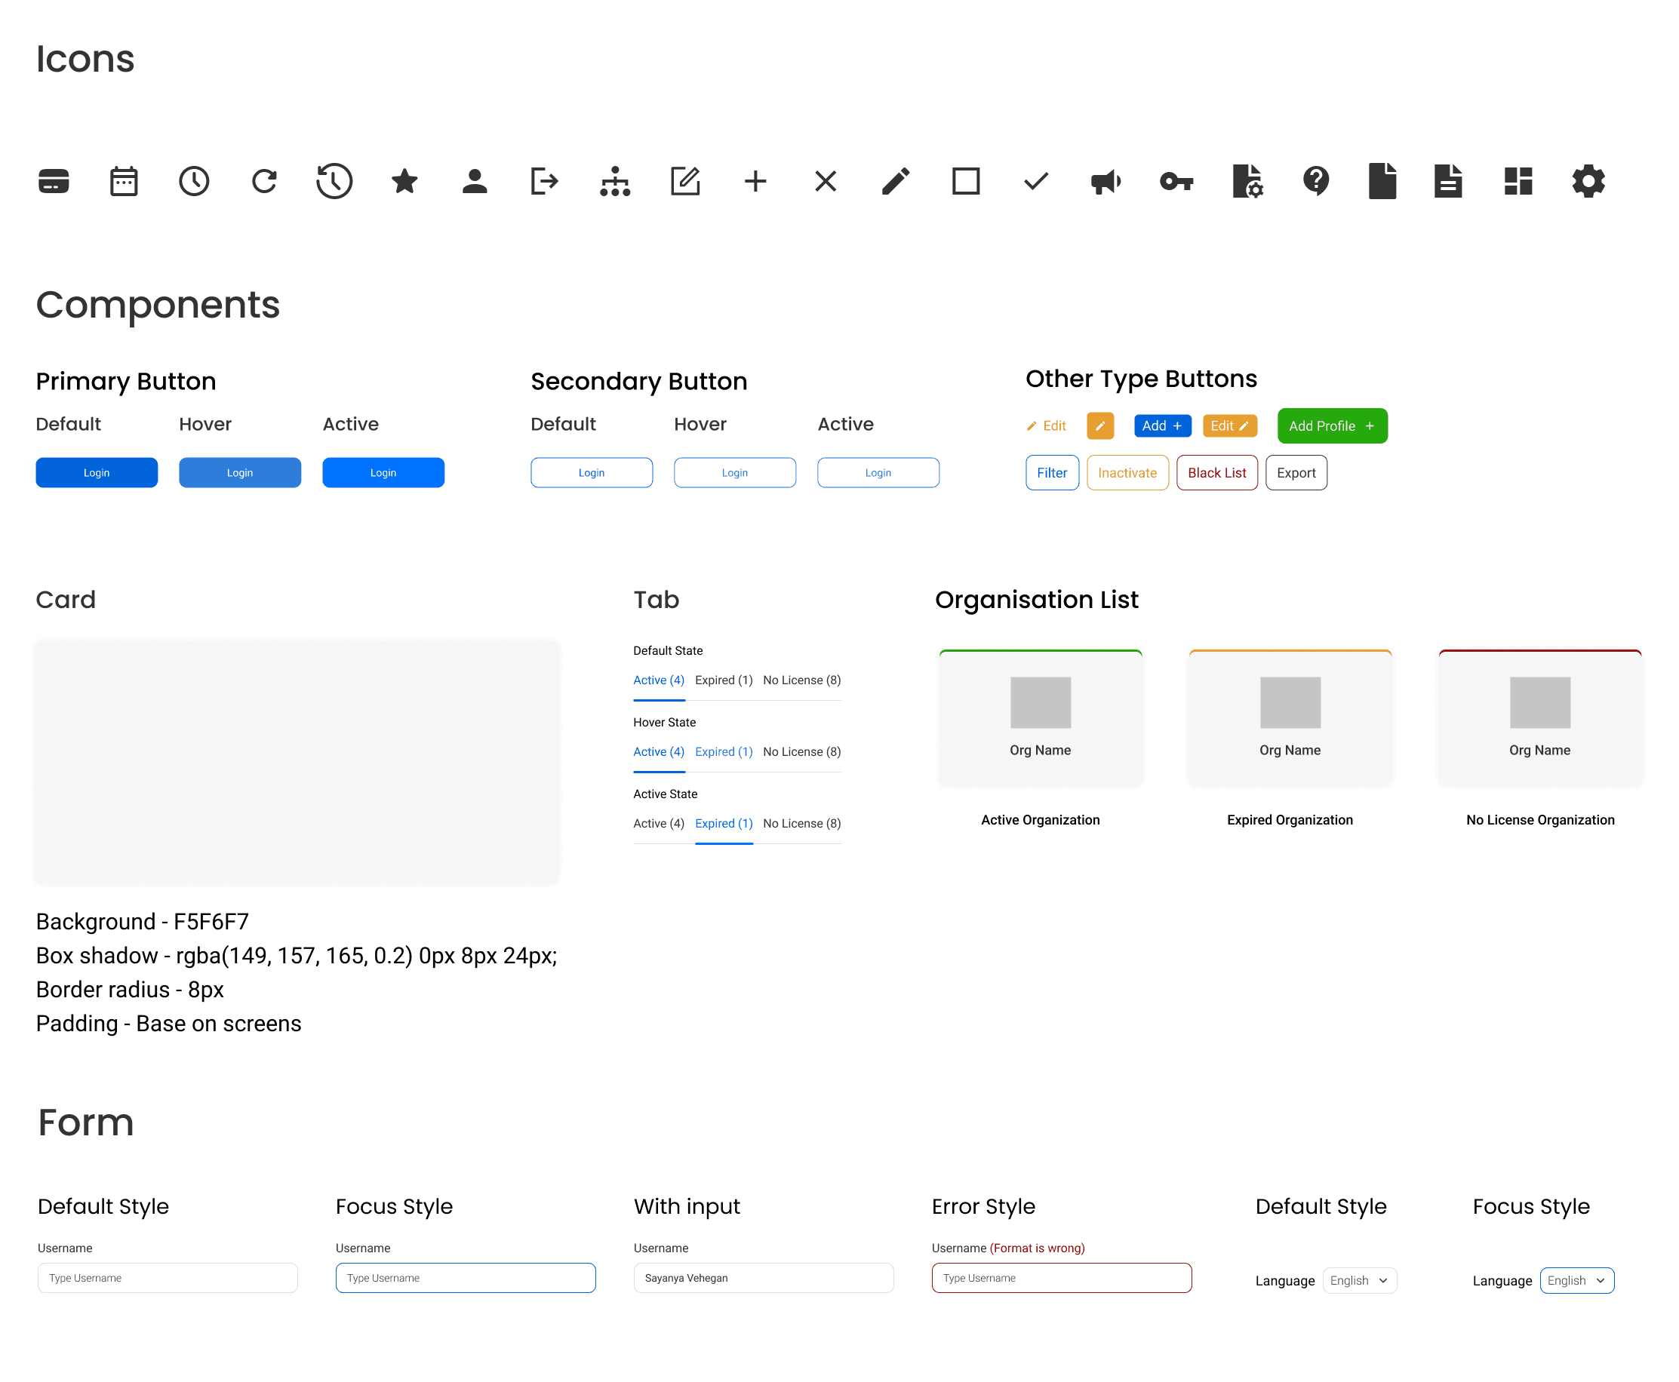Click the Error Style username input field
The height and width of the screenshot is (1382, 1679).
point(1060,1278)
